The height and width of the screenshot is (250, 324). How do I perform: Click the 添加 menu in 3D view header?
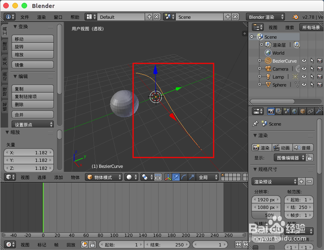(58, 177)
